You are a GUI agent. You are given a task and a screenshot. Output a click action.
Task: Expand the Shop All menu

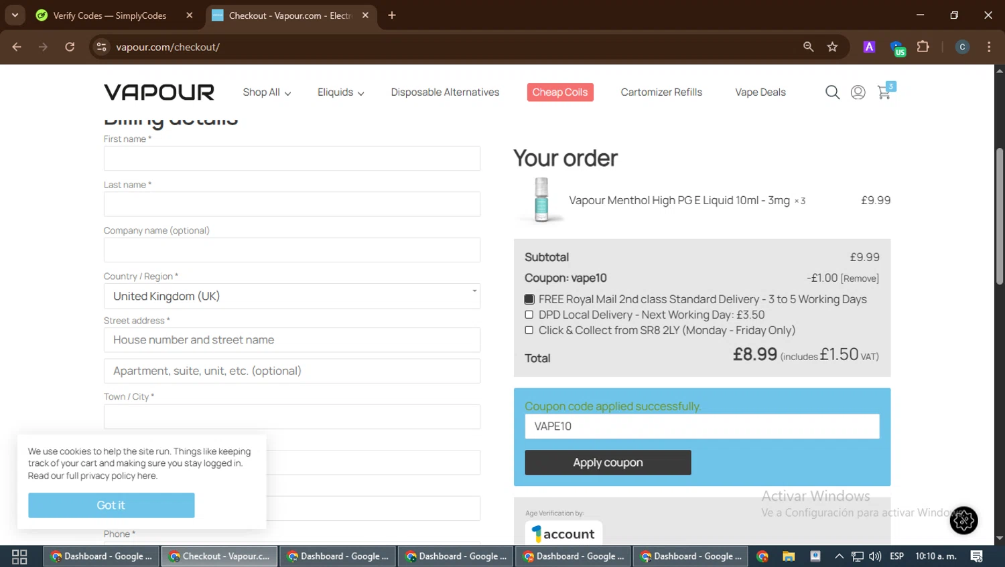[267, 92]
